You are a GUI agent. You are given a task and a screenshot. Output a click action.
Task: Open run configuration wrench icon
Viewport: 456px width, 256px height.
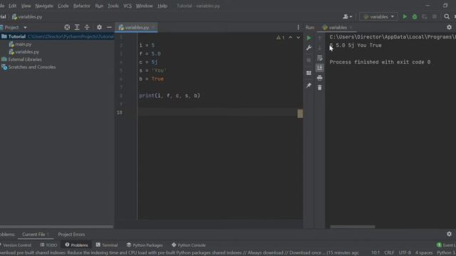coord(309,48)
